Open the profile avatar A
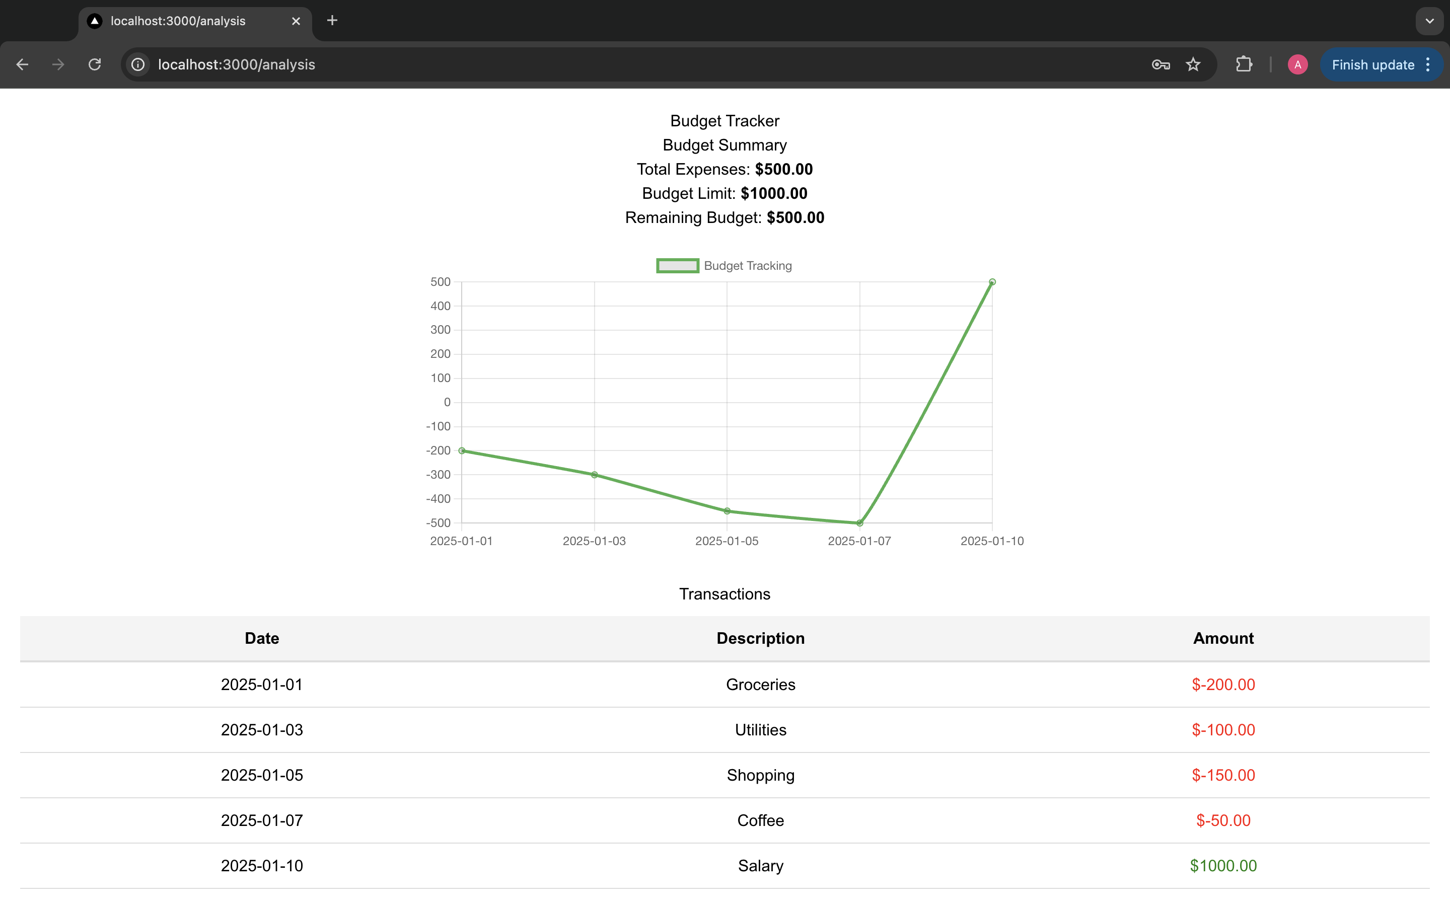This screenshot has width=1450, height=906. click(x=1297, y=65)
